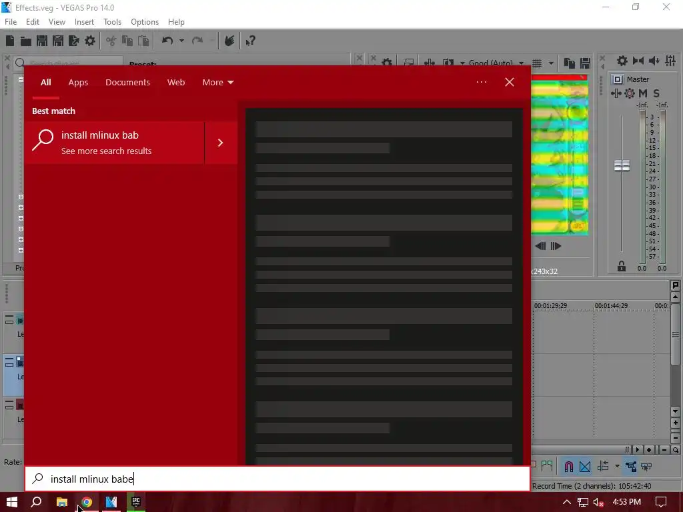Toggle lock envelopes to events

point(631,466)
